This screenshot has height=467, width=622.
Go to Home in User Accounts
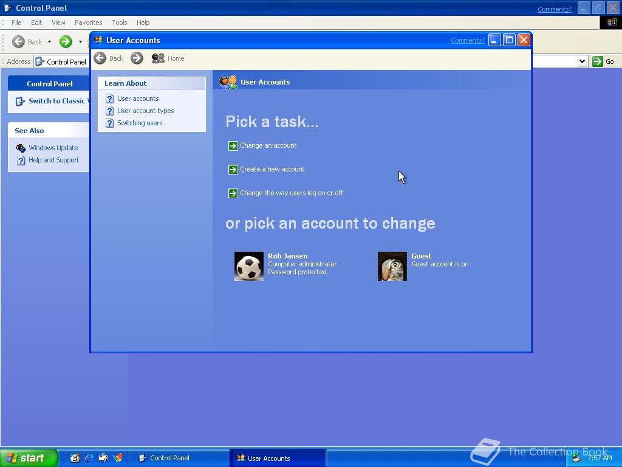pyautogui.click(x=168, y=58)
